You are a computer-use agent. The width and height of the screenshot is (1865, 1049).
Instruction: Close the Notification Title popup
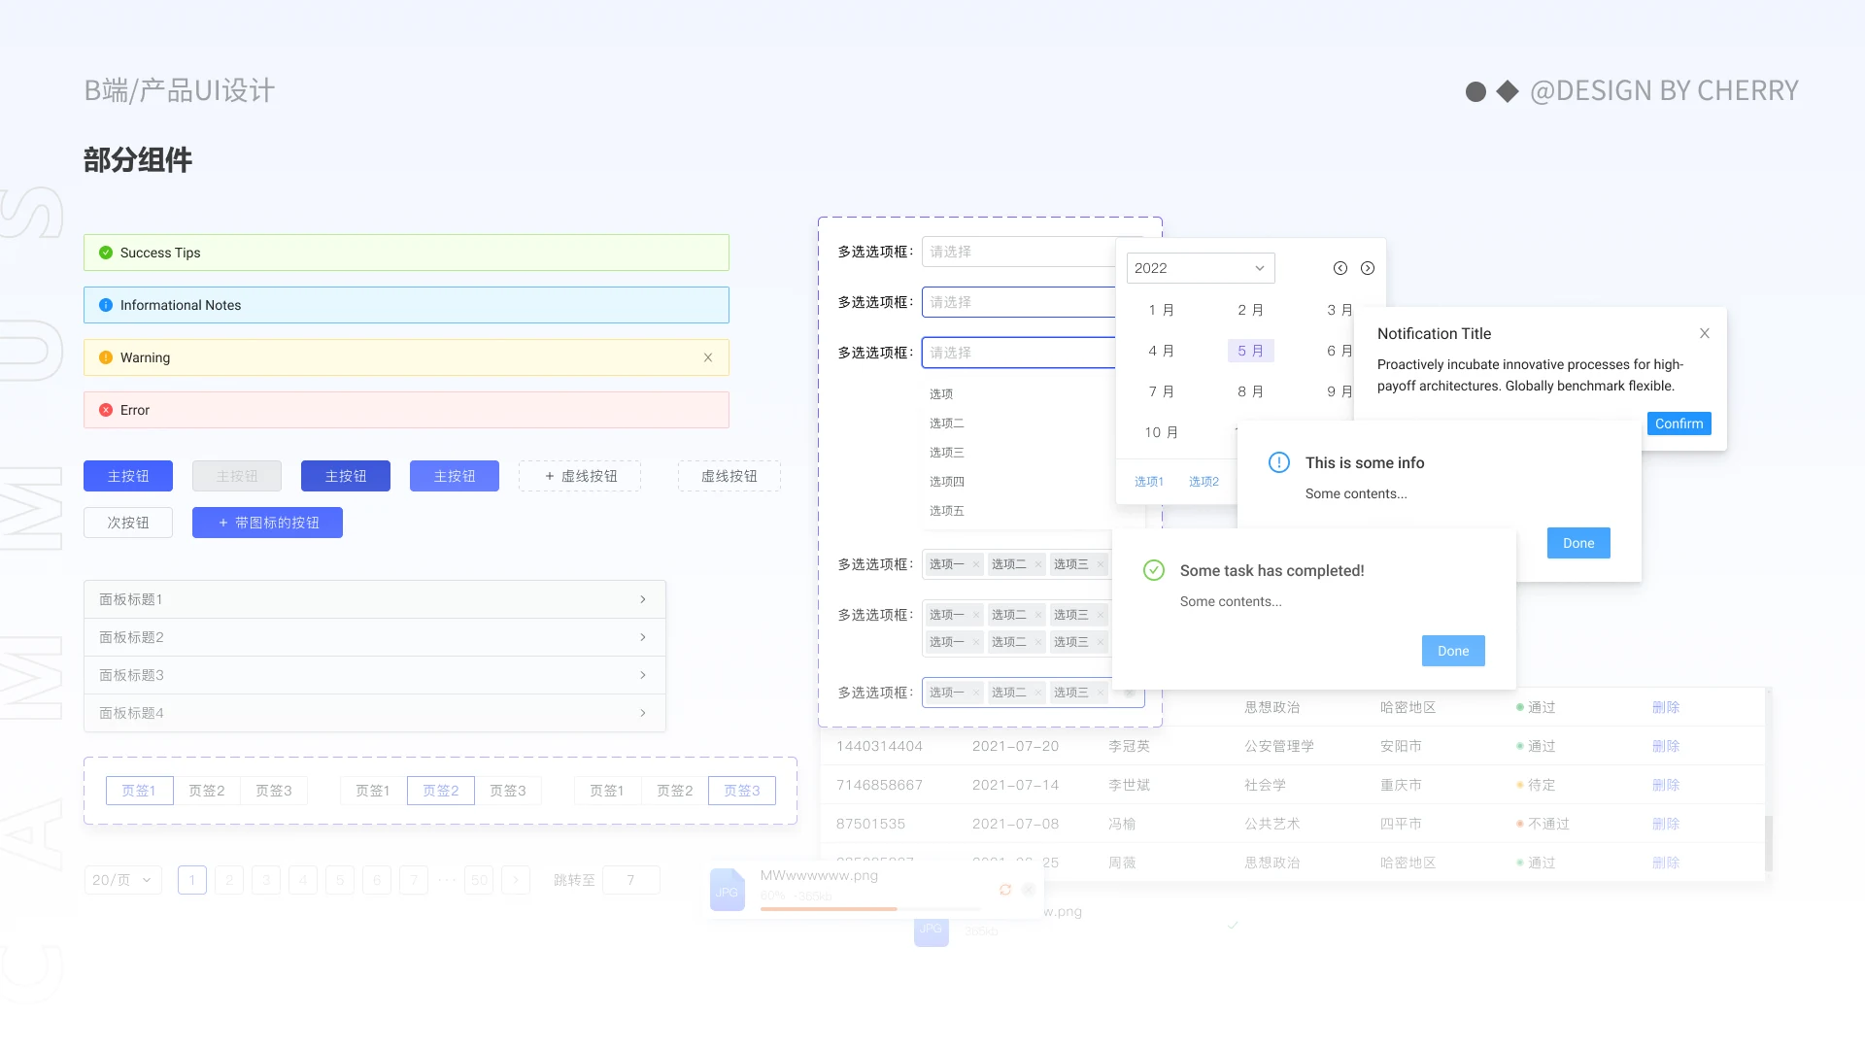(x=1705, y=333)
